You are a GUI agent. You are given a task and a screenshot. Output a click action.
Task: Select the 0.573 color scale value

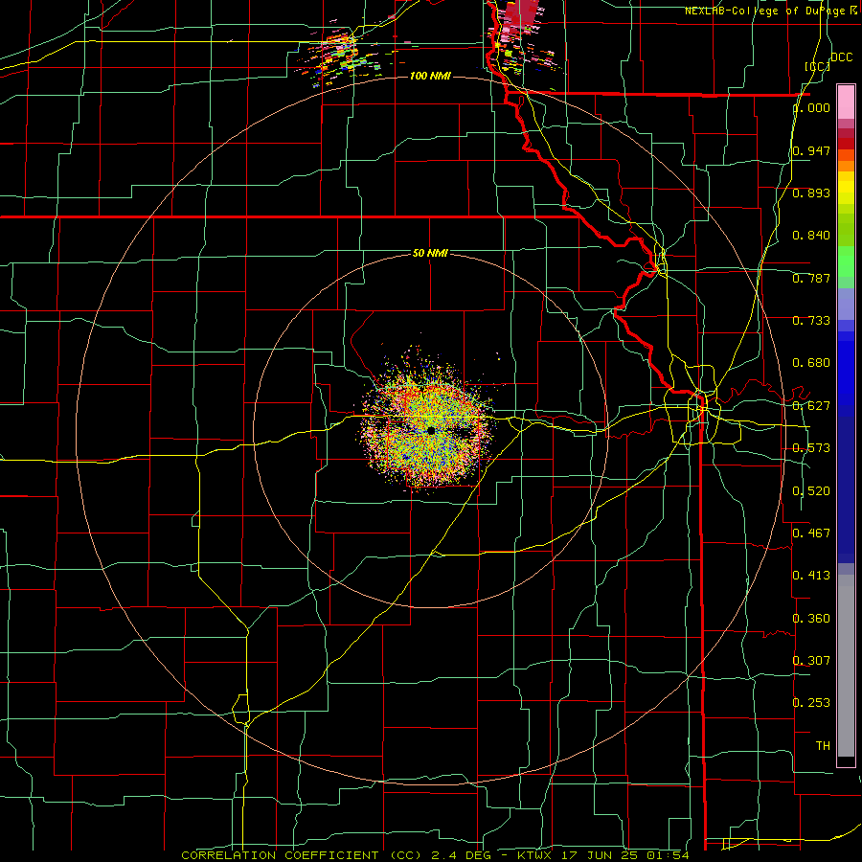tap(811, 448)
